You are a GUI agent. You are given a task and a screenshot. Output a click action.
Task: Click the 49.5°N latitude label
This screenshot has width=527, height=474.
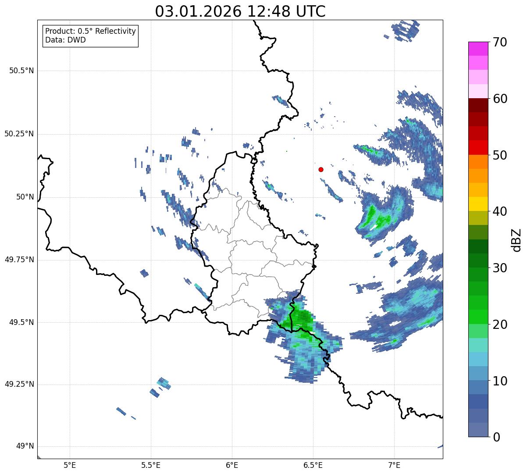pyautogui.click(x=21, y=322)
